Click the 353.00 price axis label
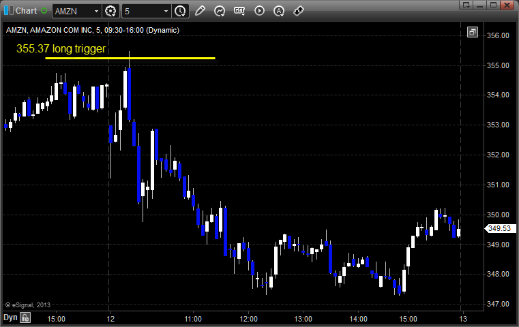This screenshot has height=327, width=519. click(498, 125)
